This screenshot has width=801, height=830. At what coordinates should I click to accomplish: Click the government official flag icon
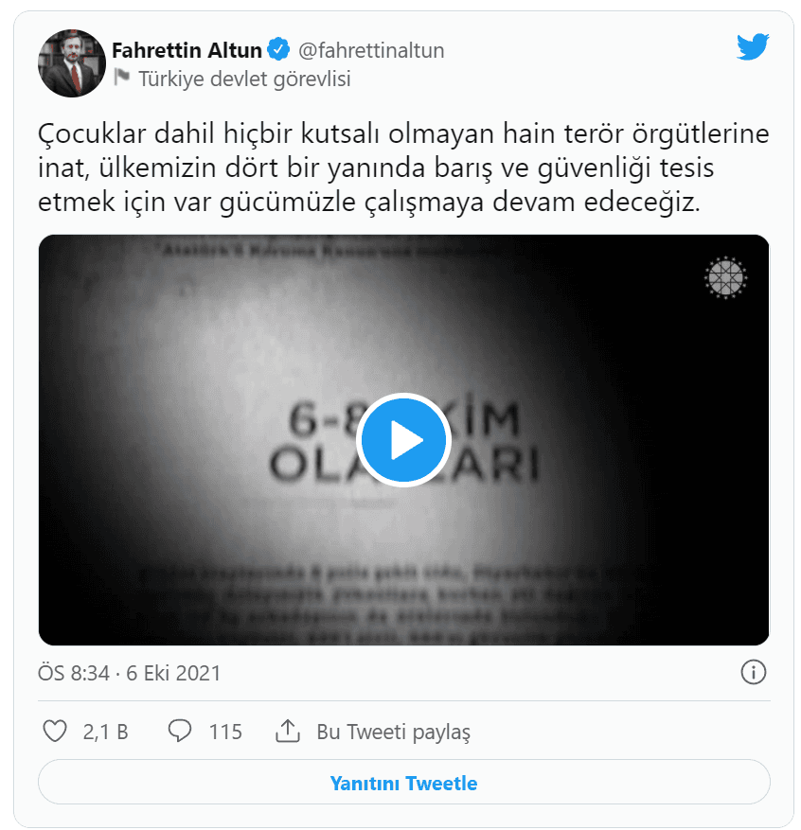122,78
